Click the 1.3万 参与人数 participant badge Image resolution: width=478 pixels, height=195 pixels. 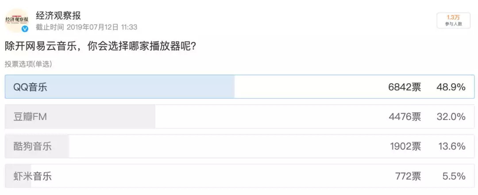(453, 20)
